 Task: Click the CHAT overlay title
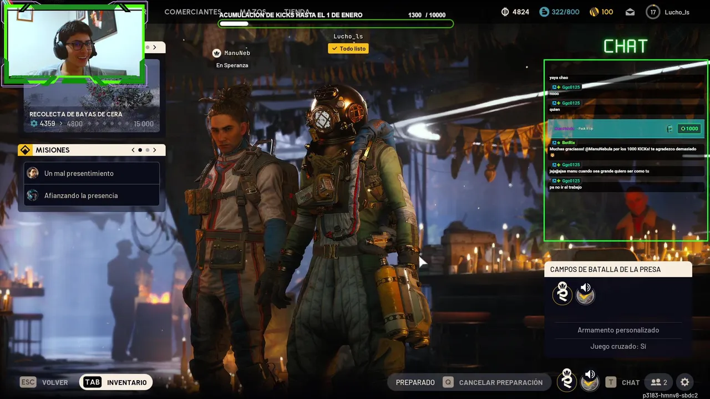point(625,46)
